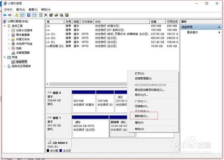Collapse the 磁盘管理 actions section arrow
Viewport: 224px width, 160px height.
pyautogui.click(x=219, y=27)
